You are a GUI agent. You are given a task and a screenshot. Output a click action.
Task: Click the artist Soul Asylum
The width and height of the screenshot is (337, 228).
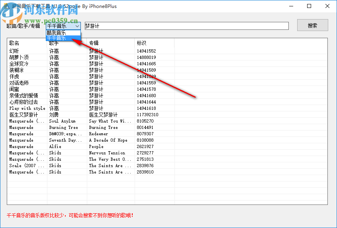62,121
